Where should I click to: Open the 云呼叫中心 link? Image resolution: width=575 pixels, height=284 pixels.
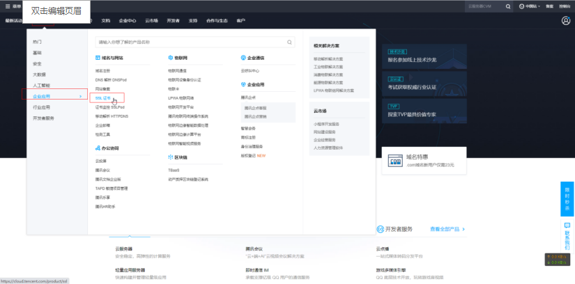[x=250, y=71]
